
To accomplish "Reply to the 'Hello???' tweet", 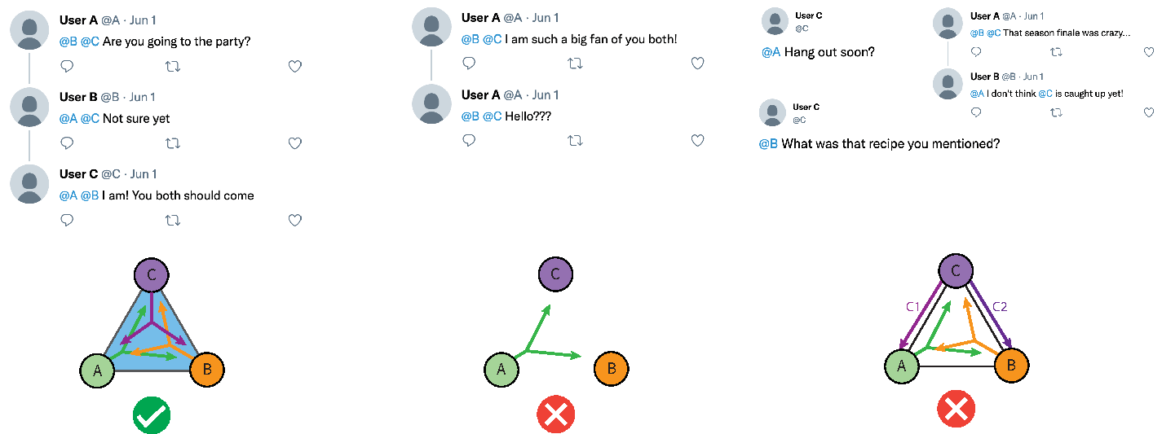I will (469, 140).
